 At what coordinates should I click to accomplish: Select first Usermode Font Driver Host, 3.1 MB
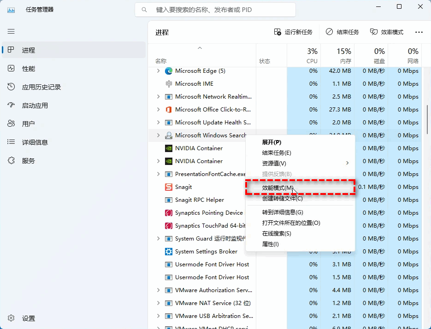(285, 264)
